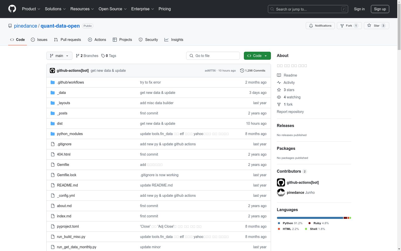Click the Notifications bell icon

coord(311,26)
